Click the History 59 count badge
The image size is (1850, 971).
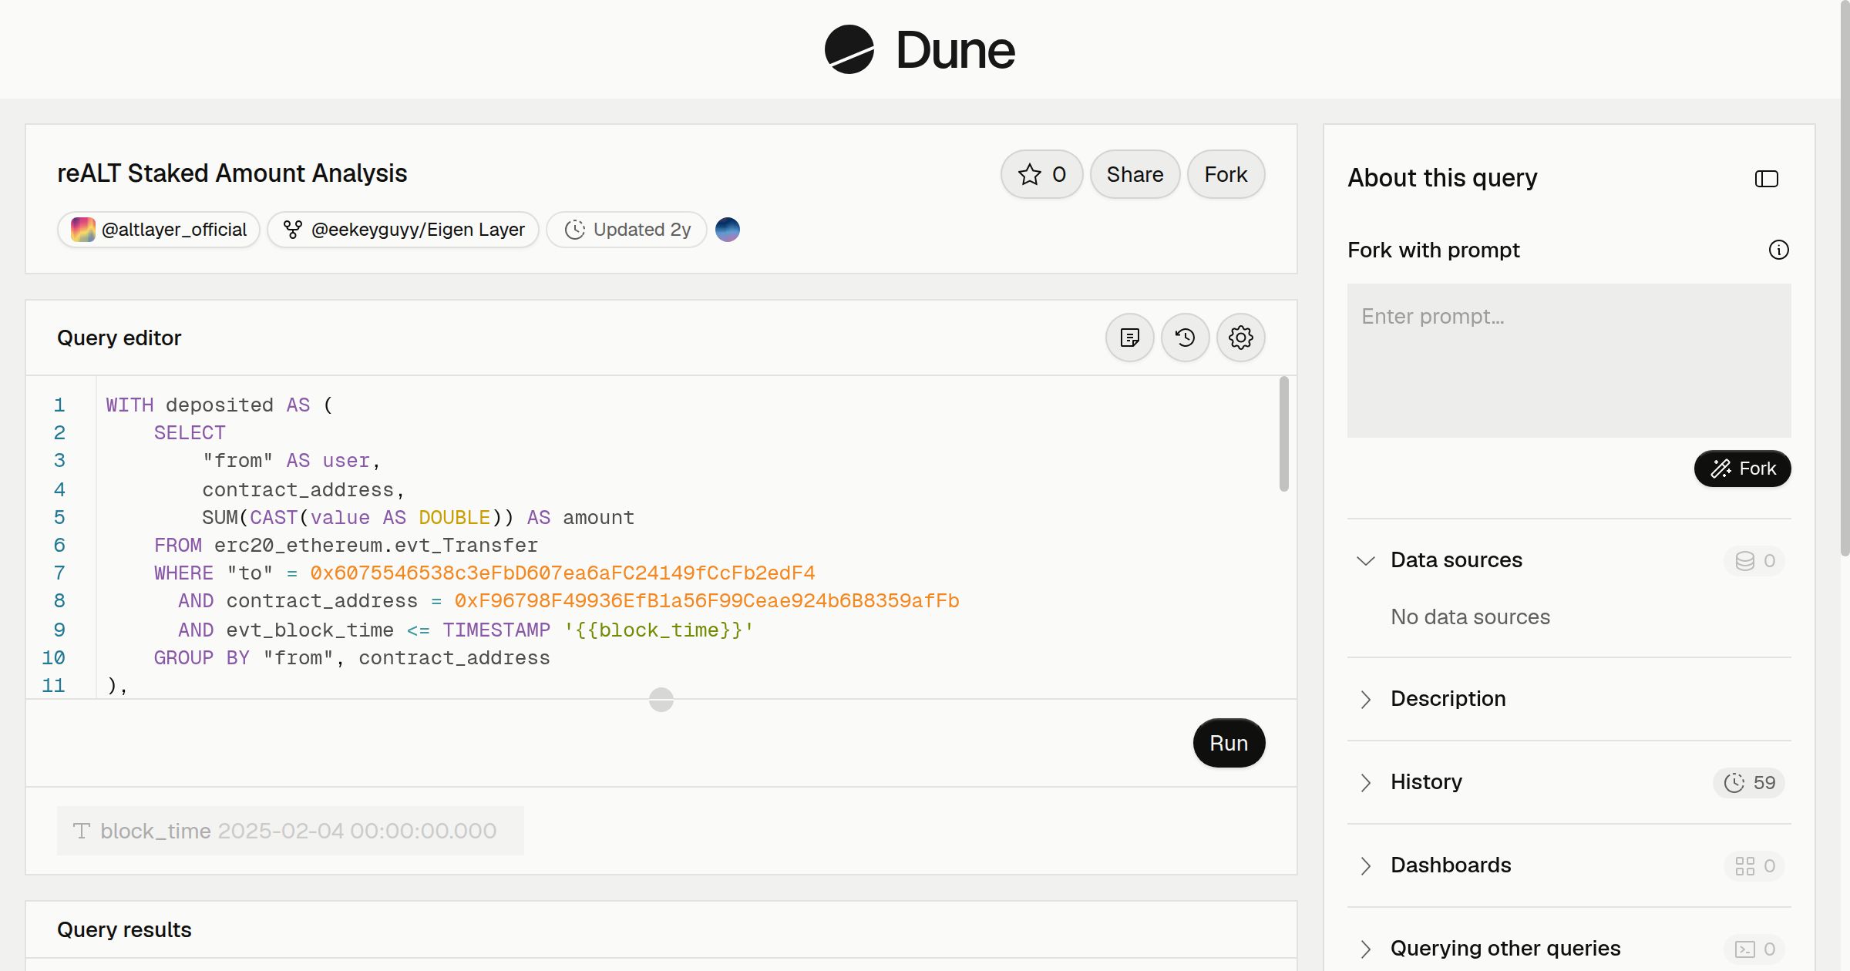[1749, 782]
